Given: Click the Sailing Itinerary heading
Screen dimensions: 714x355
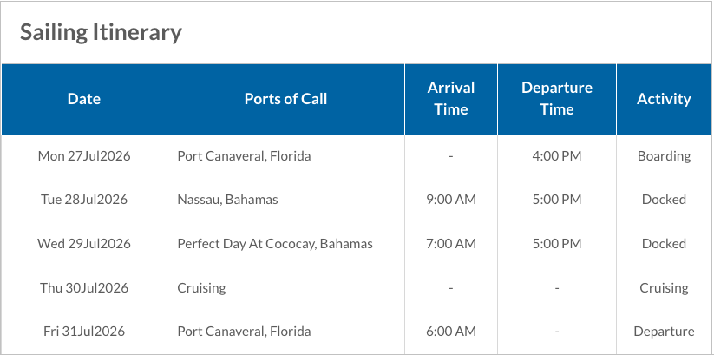Looking at the screenshot, I should pos(101,32).
